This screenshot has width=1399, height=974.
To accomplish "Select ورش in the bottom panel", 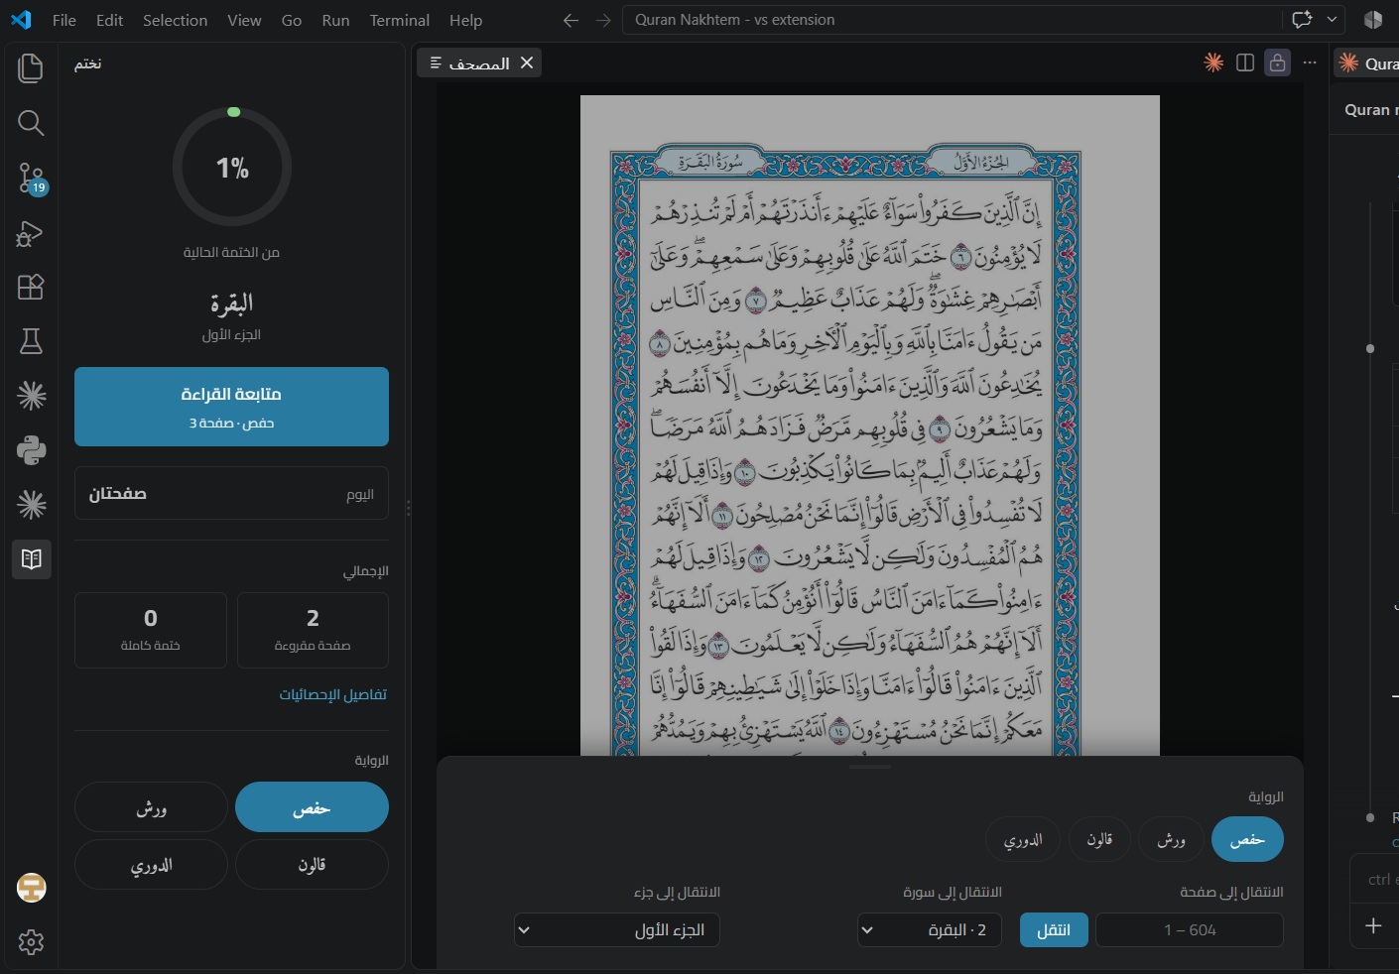I will (x=1171, y=840).
